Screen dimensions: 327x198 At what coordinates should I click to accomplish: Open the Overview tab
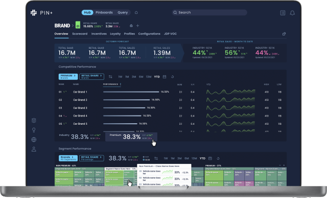click(x=61, y=34)
